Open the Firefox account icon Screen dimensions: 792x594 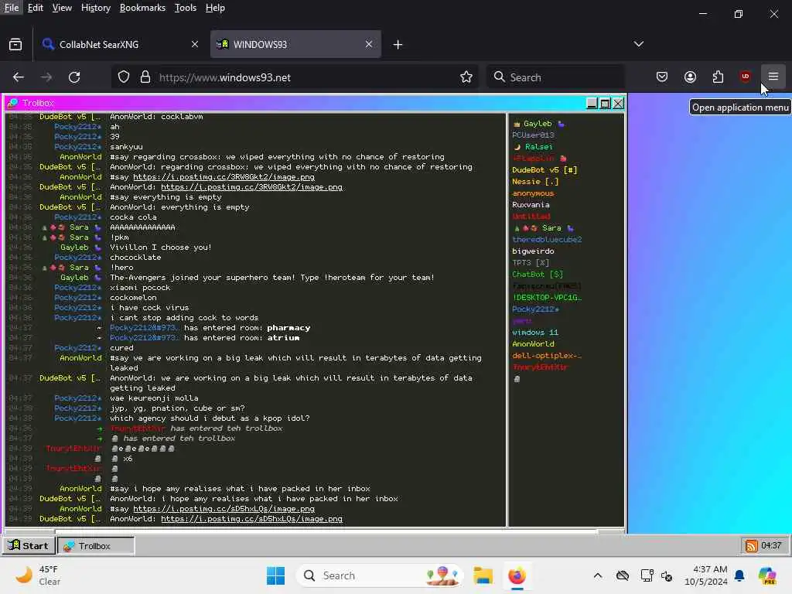tap(690, 77)
